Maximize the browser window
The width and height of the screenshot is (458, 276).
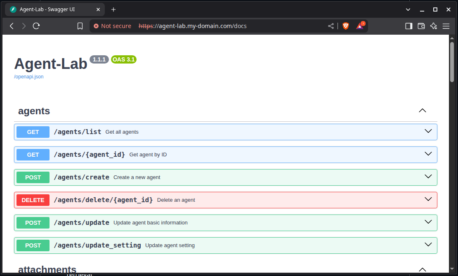tap(435, 9)
